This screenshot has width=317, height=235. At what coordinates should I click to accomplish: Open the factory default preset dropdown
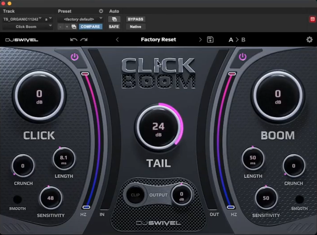(80, 19)
